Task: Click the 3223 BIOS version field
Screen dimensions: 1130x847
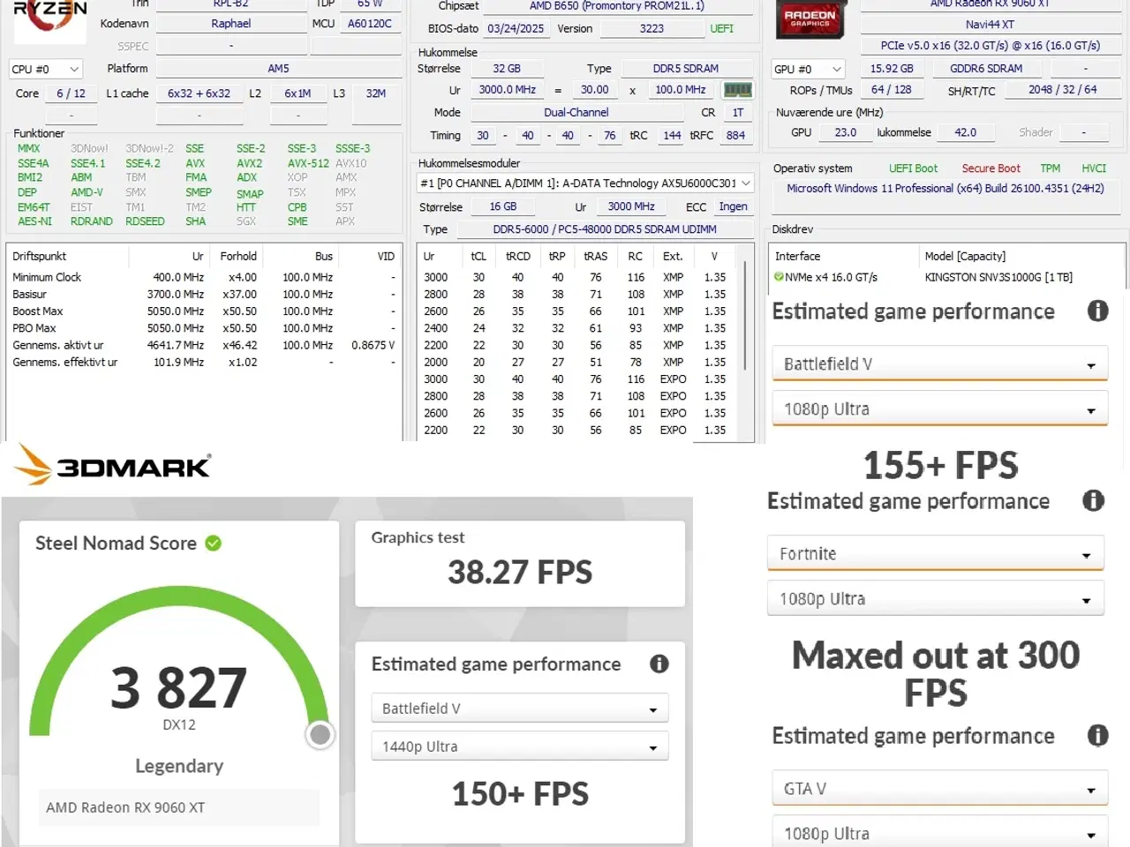Action: click(652, 28)
